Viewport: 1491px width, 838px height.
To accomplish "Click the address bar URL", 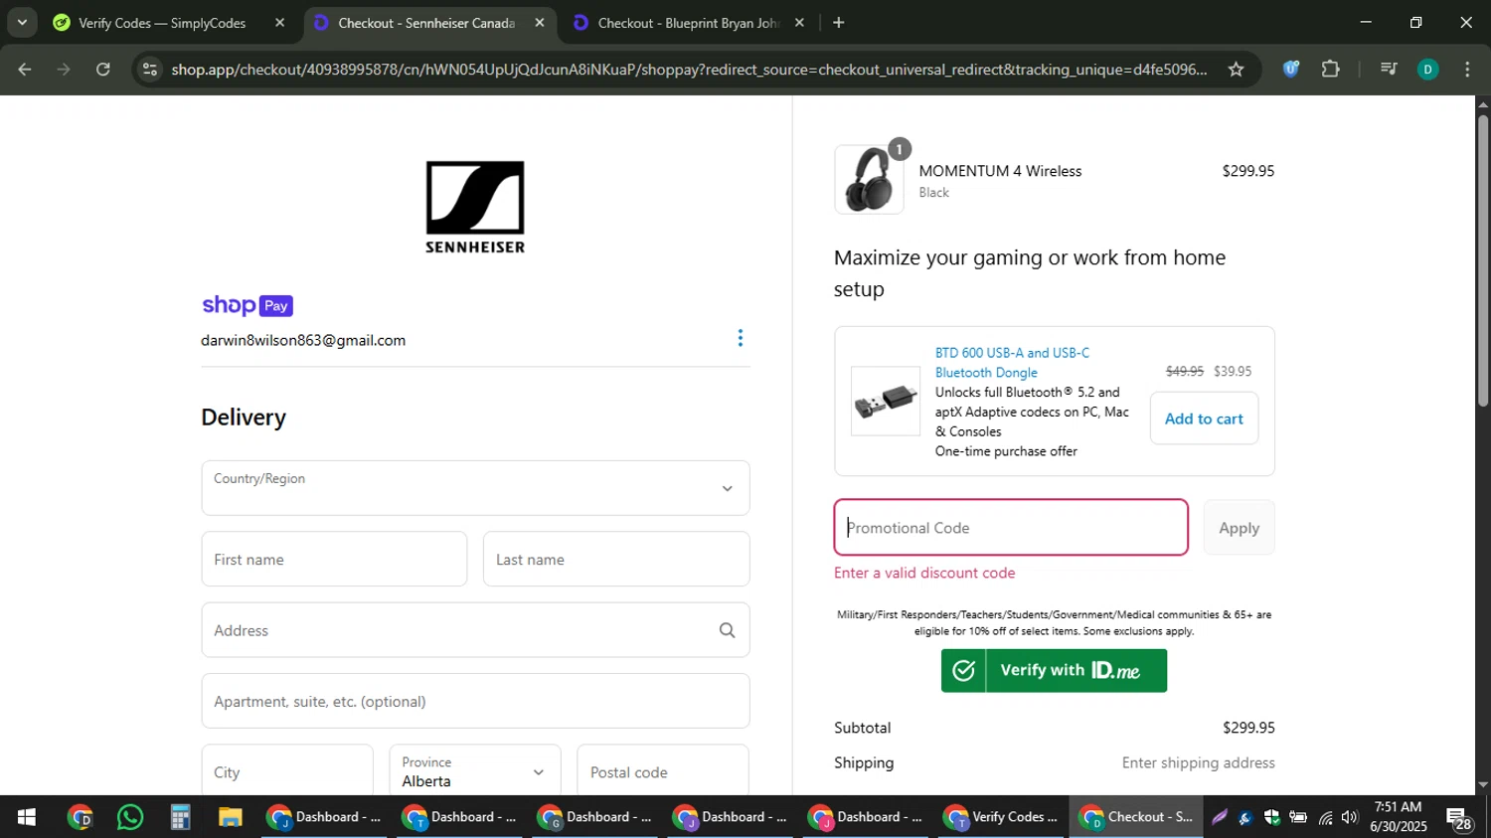I will tap(689, 70).
